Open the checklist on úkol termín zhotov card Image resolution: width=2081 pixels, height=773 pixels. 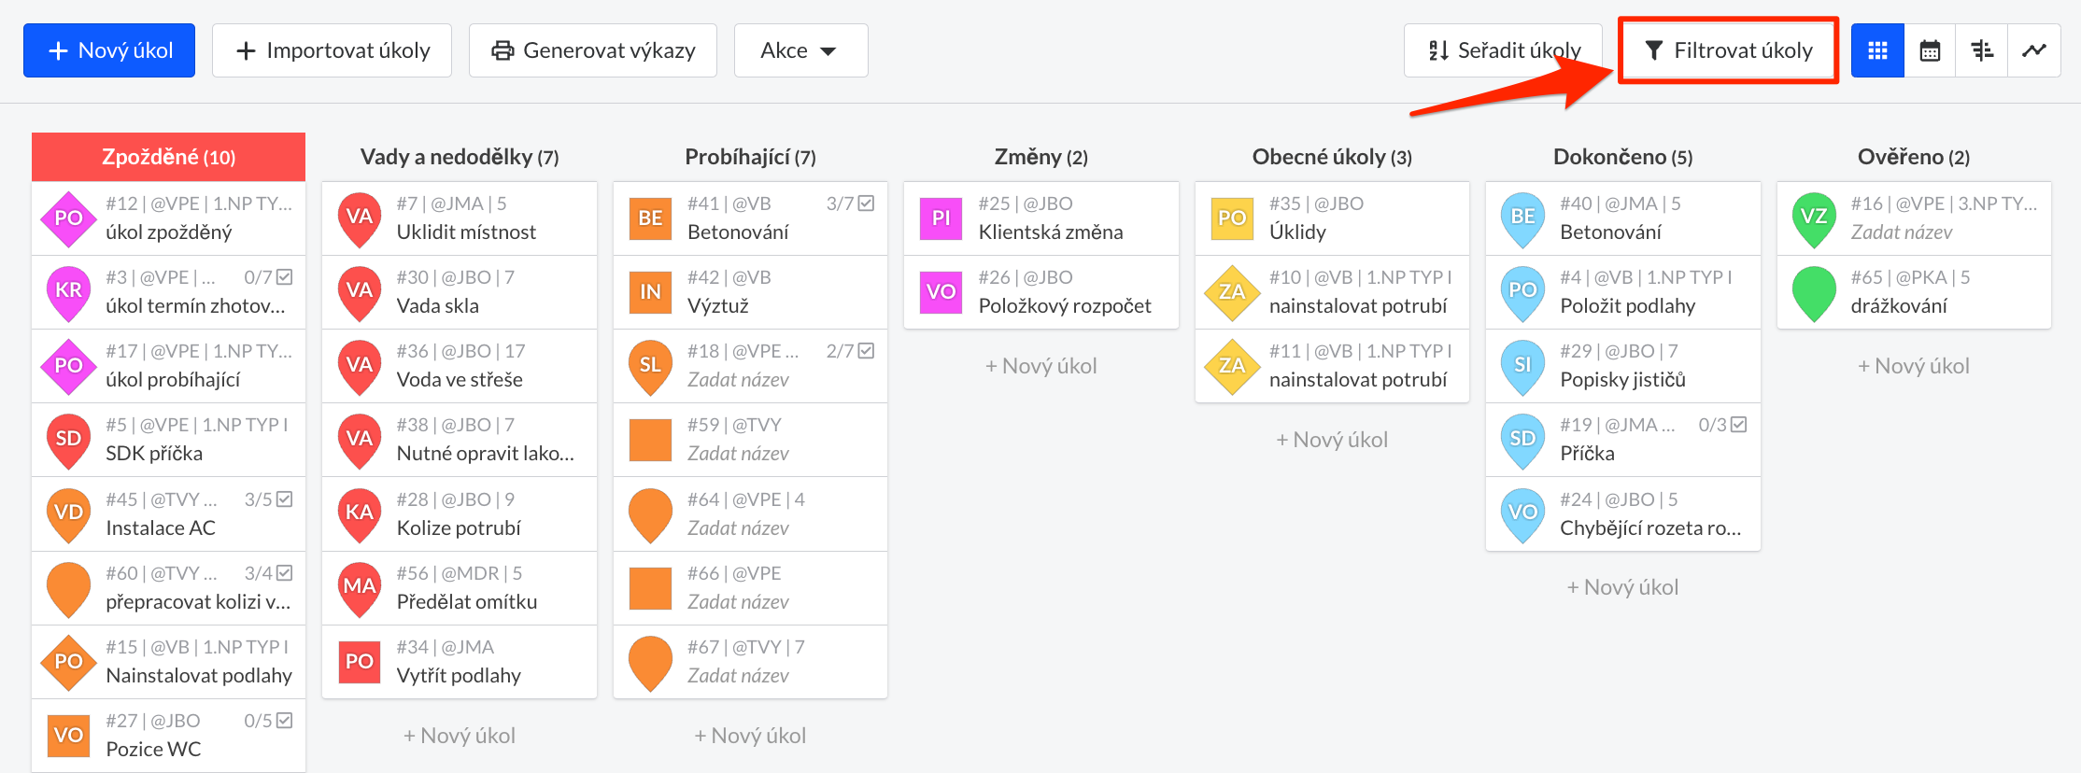[286, 275]
